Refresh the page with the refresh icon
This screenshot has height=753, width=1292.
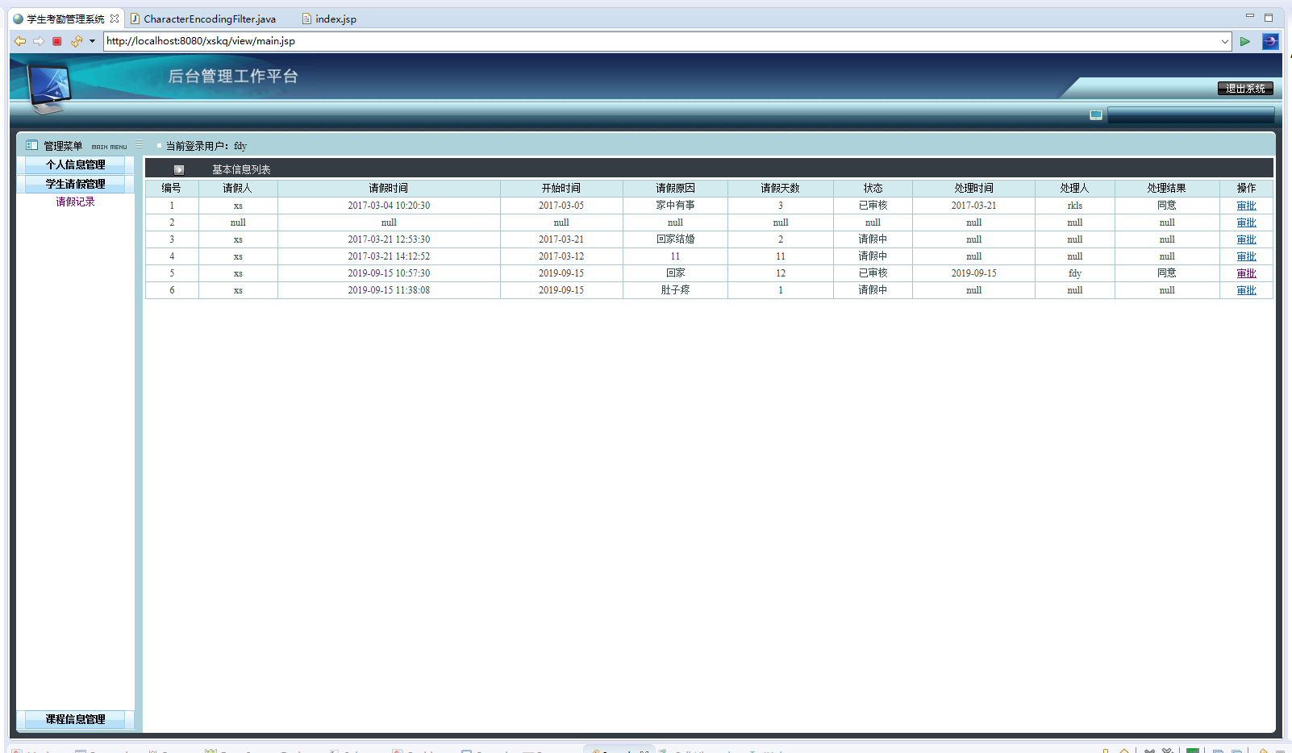(77, 41)
